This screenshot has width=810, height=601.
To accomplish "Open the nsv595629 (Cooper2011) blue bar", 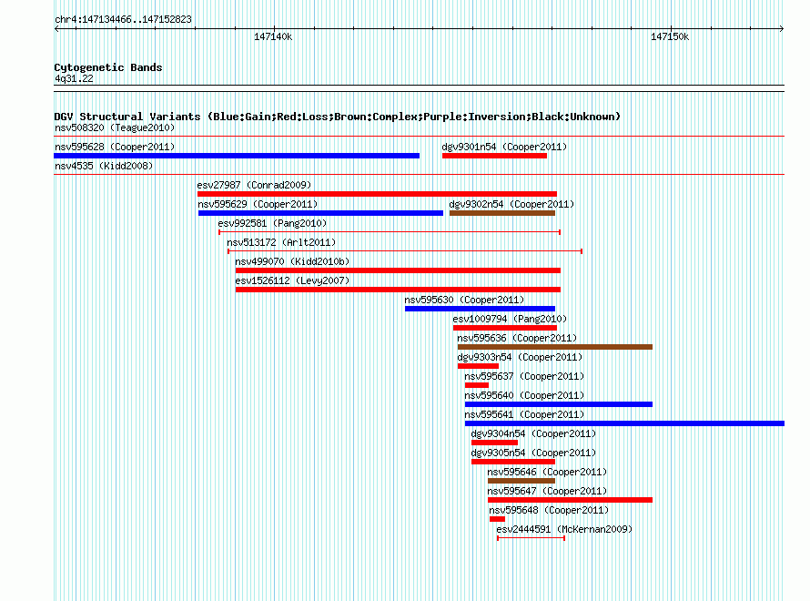I will (320, 213).
